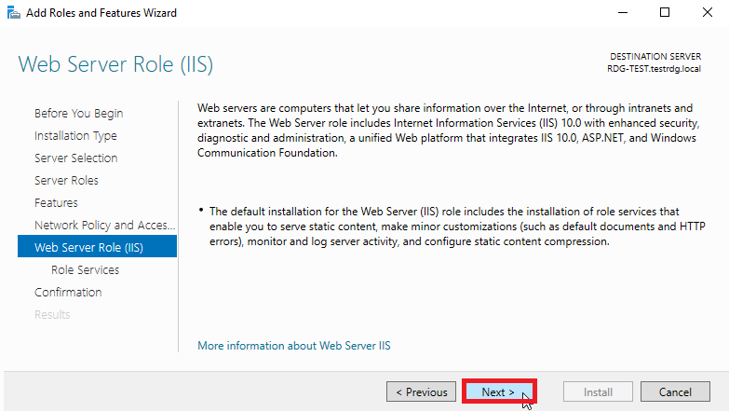Click Next to continue the wizard

click(x=499, y=392)
